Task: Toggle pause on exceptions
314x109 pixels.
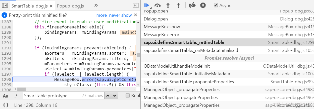Action: click(203, 5)
